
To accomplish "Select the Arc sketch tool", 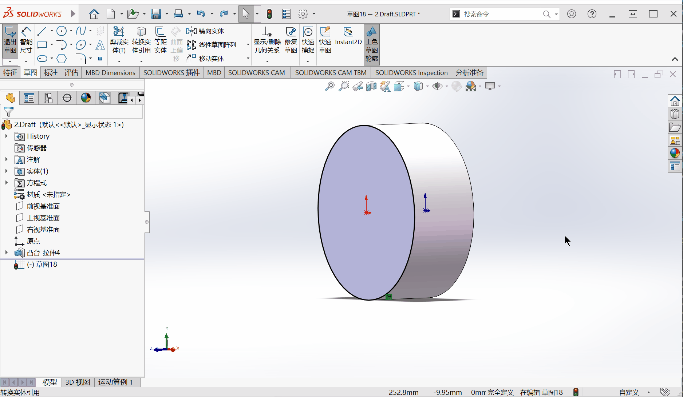I will click(x=62, y=45).
